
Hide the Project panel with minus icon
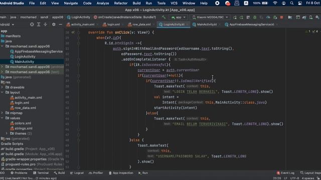(60, 24)
